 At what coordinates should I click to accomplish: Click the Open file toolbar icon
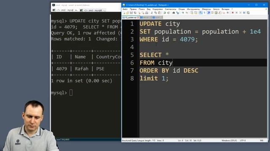127,13
